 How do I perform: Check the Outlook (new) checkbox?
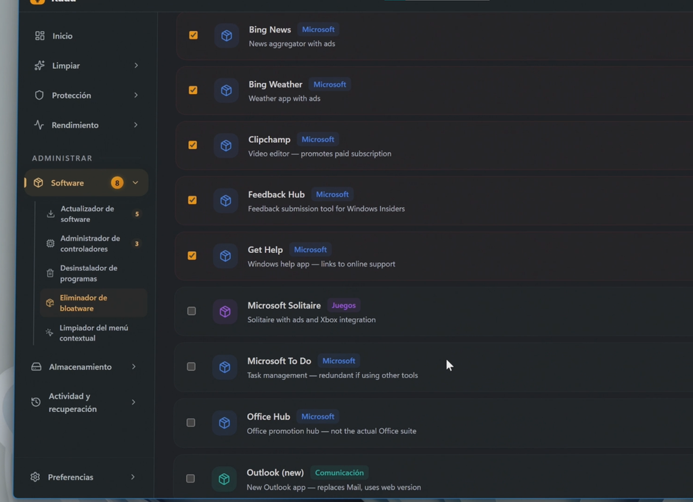pos(190,478)
